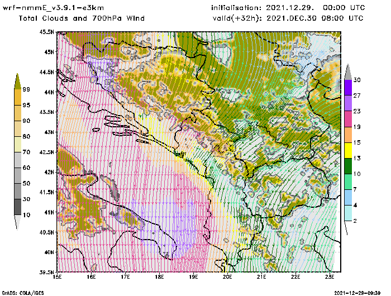Click the '40N' latitude label
Screen dimensions: 391x296
click(x=49, y=252)
